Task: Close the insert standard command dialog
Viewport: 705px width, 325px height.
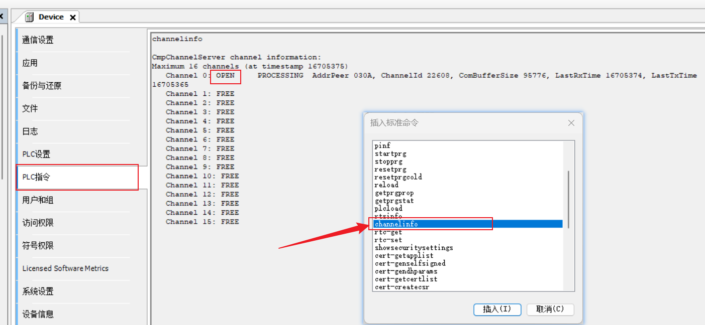Action: [x=571, y=123]
